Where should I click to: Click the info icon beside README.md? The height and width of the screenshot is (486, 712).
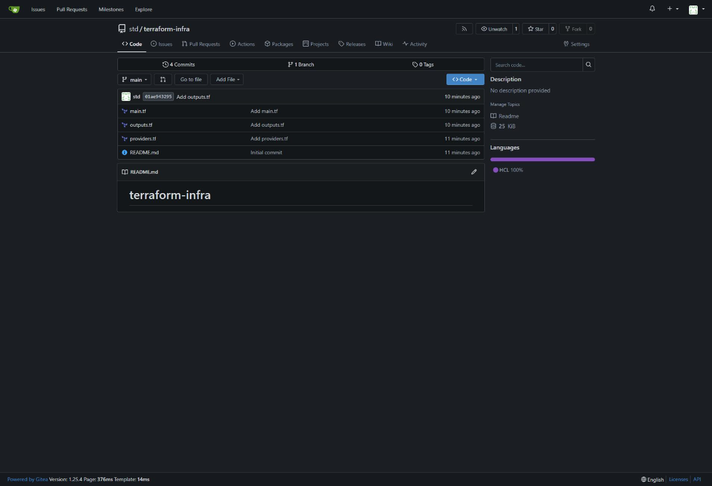pyautogui.click(x=125, y=152)
